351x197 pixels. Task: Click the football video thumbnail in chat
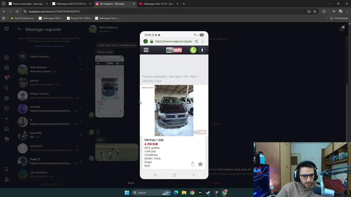tap(117, 152)
